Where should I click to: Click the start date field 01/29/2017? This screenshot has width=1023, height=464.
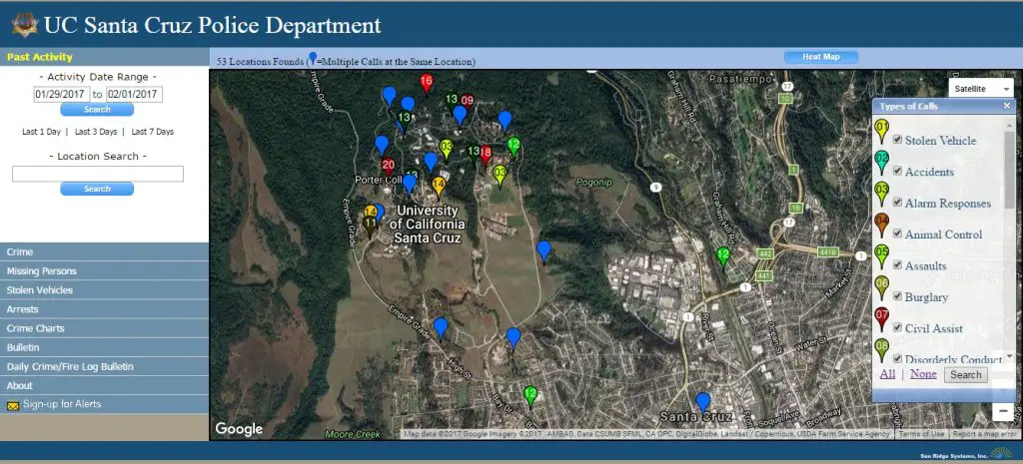click(x=61, y=94)
